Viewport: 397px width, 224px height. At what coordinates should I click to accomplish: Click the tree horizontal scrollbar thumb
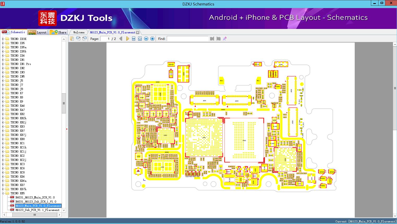(34, 215)
